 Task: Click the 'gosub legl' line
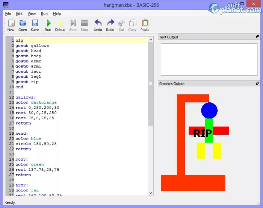point(28,77)
